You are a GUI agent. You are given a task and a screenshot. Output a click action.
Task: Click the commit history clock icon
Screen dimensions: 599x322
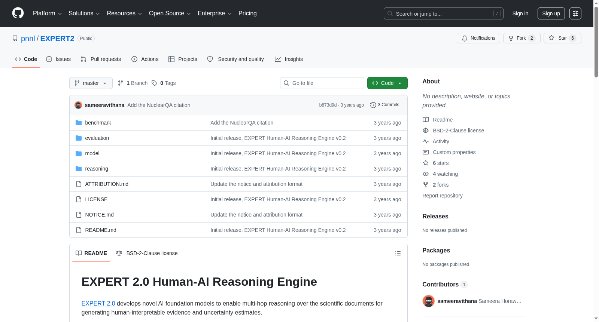[373, 105]
